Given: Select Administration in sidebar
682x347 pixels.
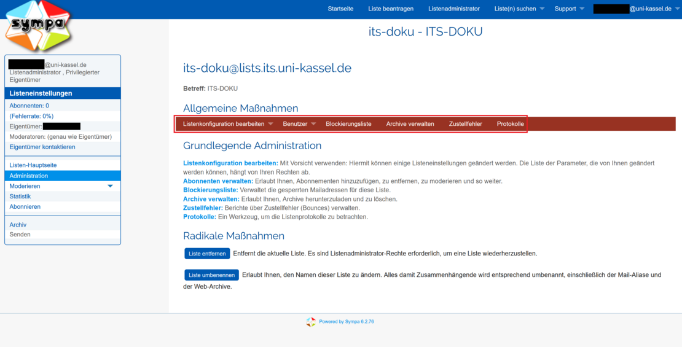Looking at the screenshot, I should tap(63, 176).
